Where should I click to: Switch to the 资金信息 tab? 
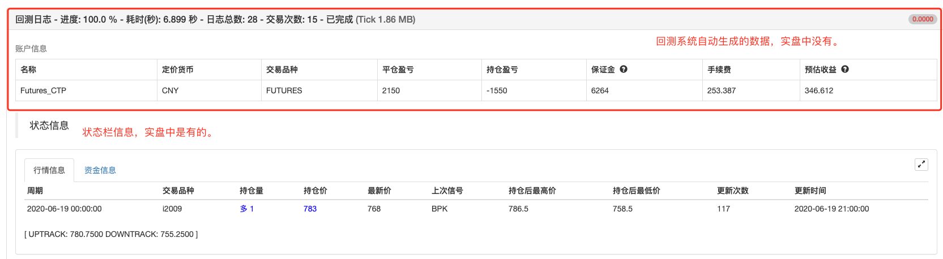100,170
